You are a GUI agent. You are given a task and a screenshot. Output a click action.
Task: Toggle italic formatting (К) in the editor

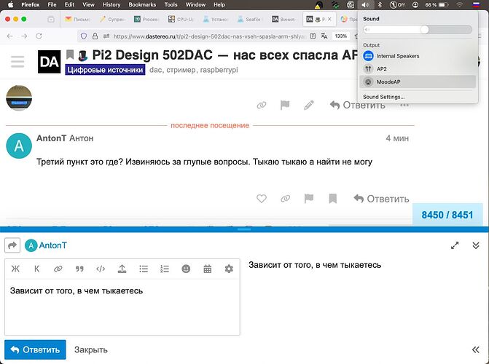36,269
